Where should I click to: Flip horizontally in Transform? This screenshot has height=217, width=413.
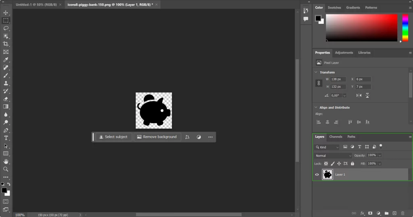359,95
